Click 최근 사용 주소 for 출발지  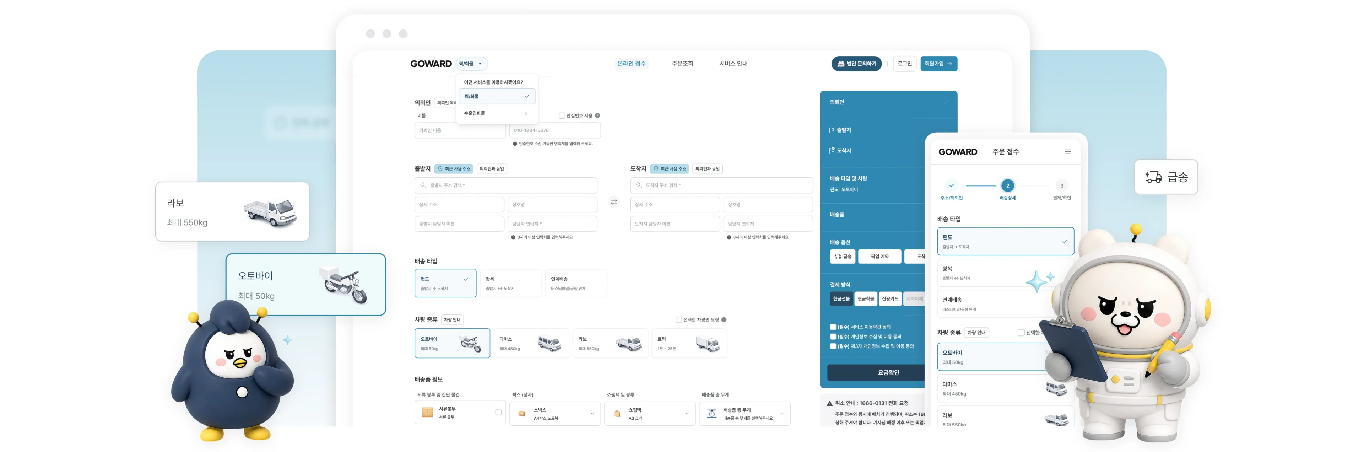point(454,169)
